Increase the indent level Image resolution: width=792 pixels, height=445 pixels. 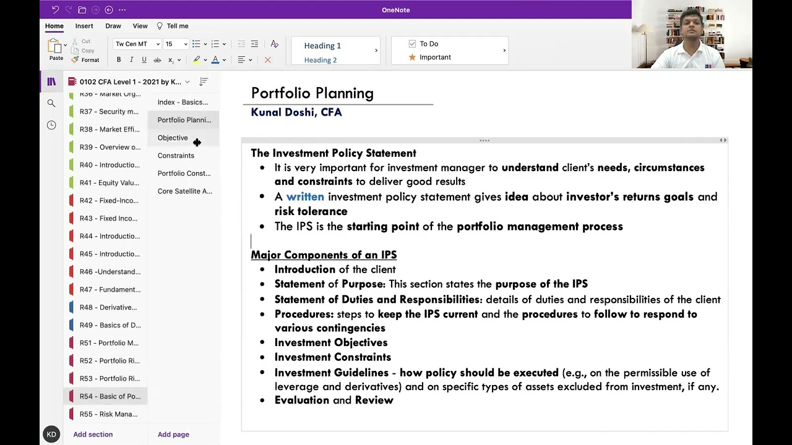[x=254, y=44]
